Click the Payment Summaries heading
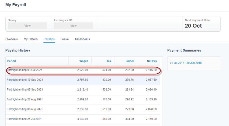The height and width of the screenshot is (126, 229). coord(184,51)
